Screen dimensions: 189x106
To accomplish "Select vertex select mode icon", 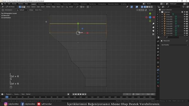I will (20, 7).
